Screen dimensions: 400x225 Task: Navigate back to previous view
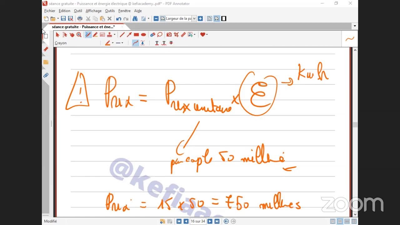[x=226, y=221]
